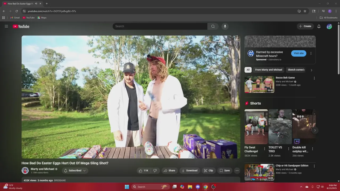The width and height of the screenshot is (340, 191).
Task: Mute the tab via audio speaker icon
Action: (x=36, y=4)
